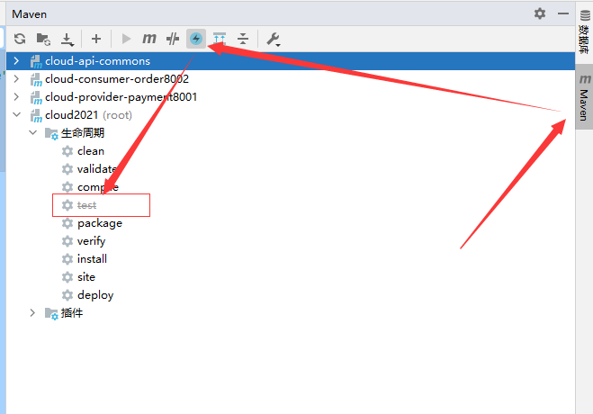Viewport: 593px width, 414px height.
Task: Click Generate Sources and Update Folders icon
Action: pos(43,39)
